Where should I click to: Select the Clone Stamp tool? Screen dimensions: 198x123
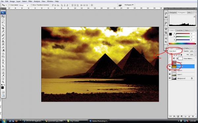pyautogui.click(x=3, y=41)
